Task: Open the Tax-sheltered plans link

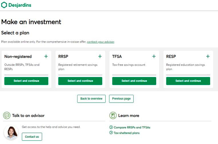Action: point(126,133)
